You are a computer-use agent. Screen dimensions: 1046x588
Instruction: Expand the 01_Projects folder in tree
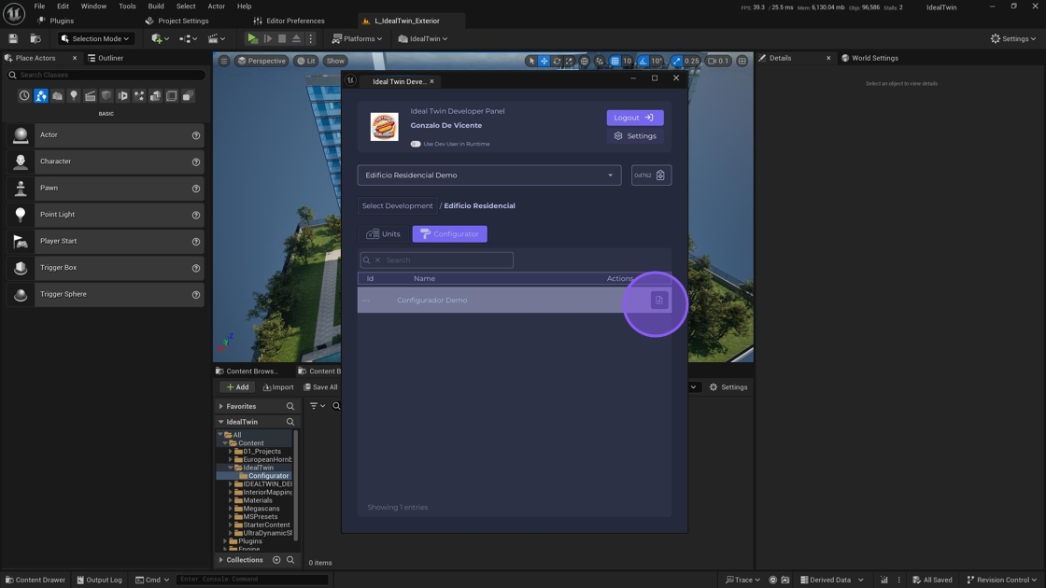click(231, 452)
